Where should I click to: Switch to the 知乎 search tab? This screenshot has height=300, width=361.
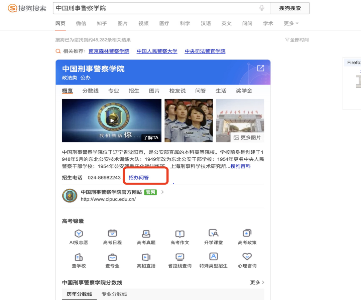click(x=102, y=23)
